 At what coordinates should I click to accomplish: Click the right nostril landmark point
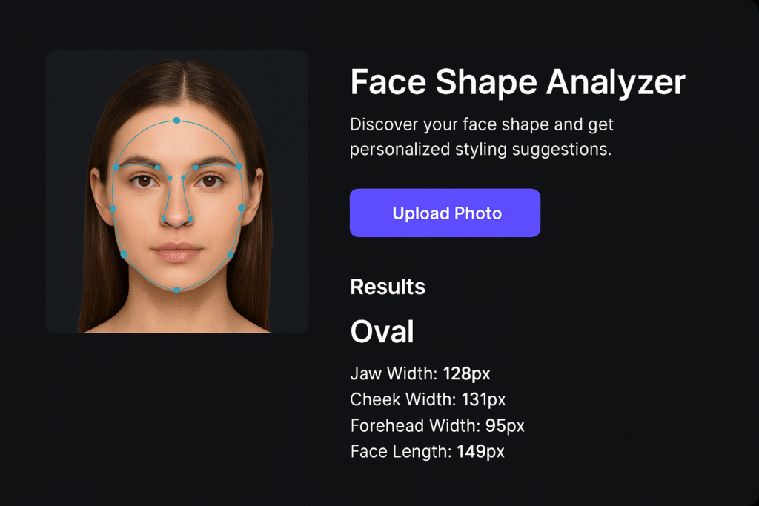192,219
